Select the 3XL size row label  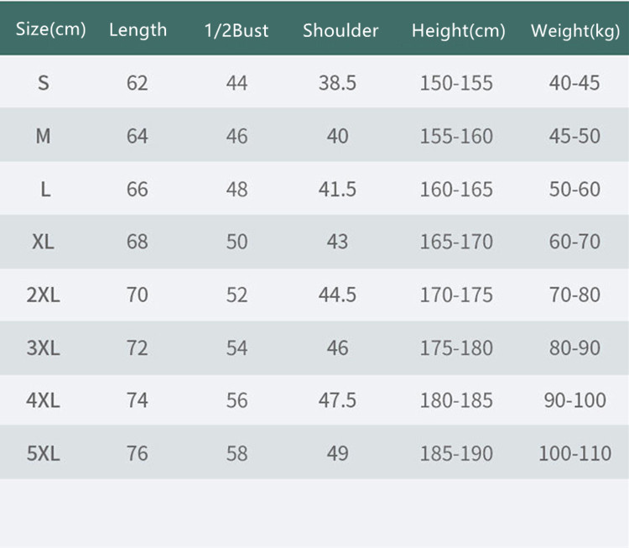coord(44,347)
